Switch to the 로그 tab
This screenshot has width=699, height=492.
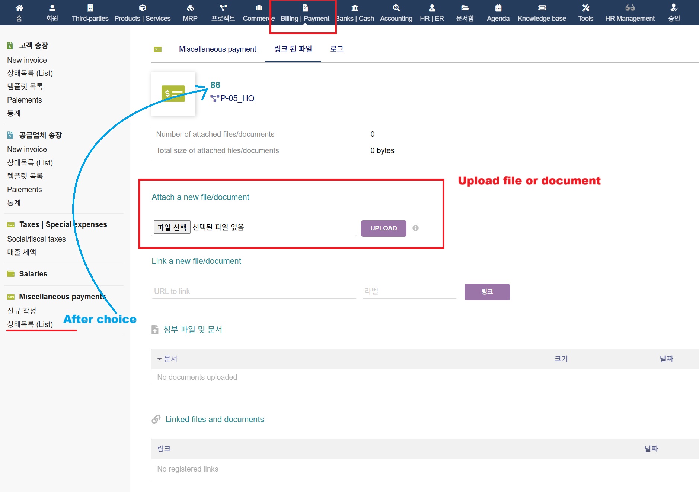[336, 49]
